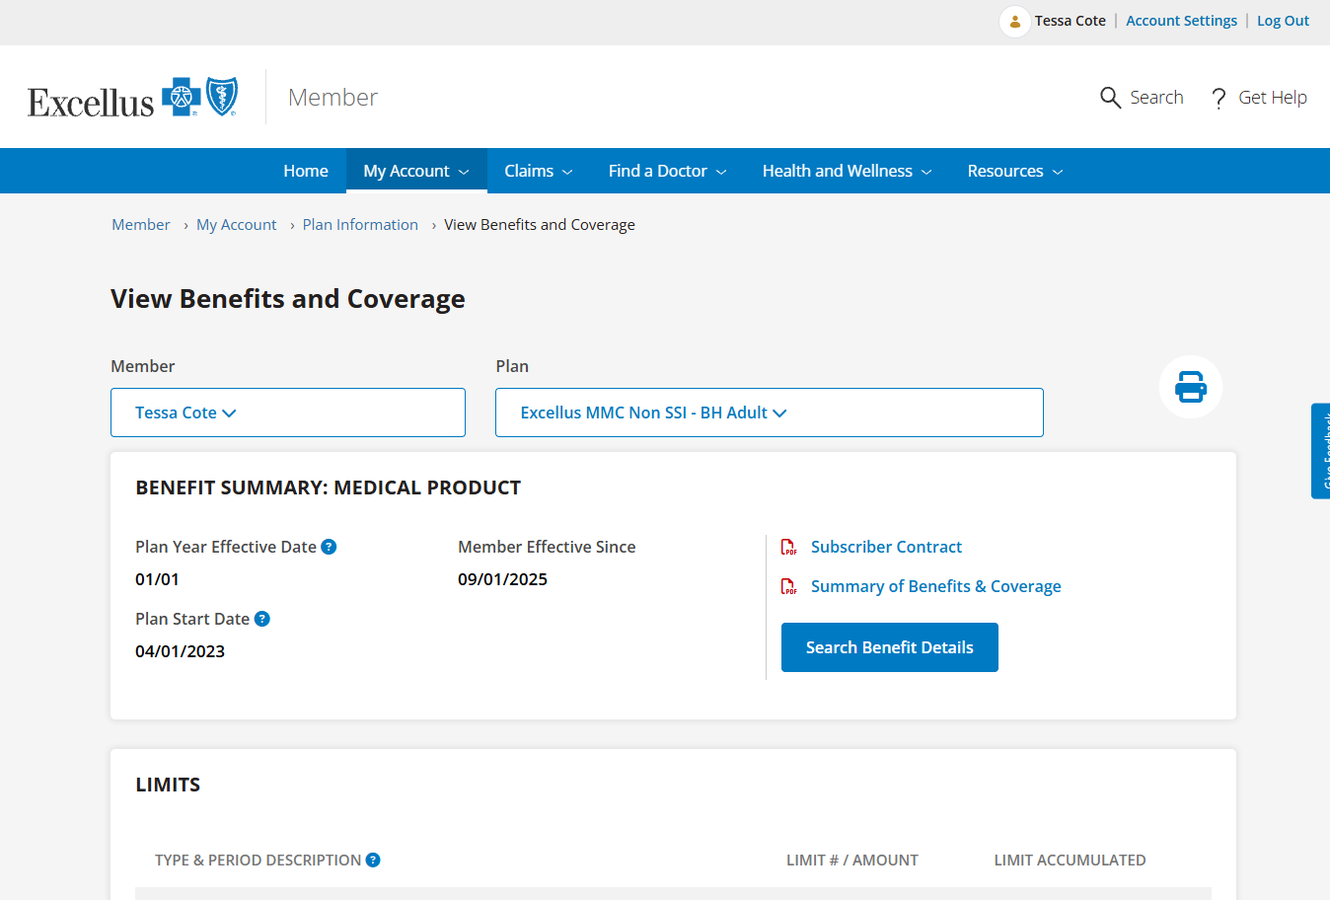Image resolution: width=1330 pixels, height=900 pixels.
Task: Expand the Find a Doctor menu
Action: 668,171
